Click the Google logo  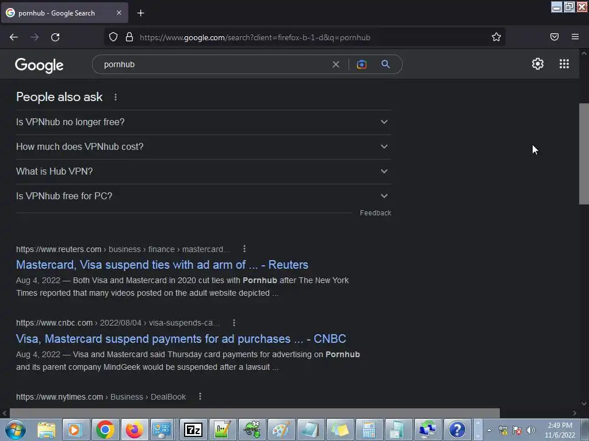click(39, 65)
